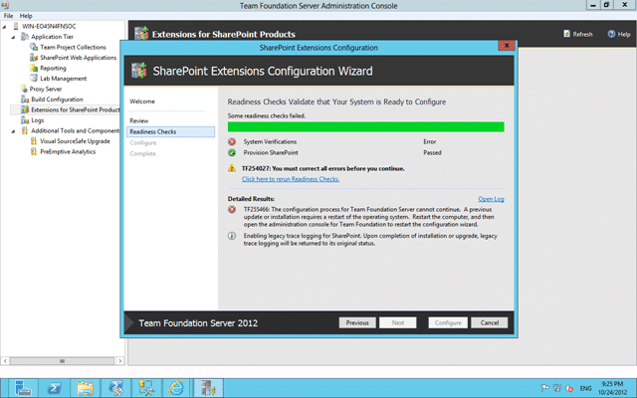The width and height of the screenshot is (637, 398).
Task: Close the SharePoint Extensions Configuration dialog
Action: pyautogui.click(x=507, y=46)
